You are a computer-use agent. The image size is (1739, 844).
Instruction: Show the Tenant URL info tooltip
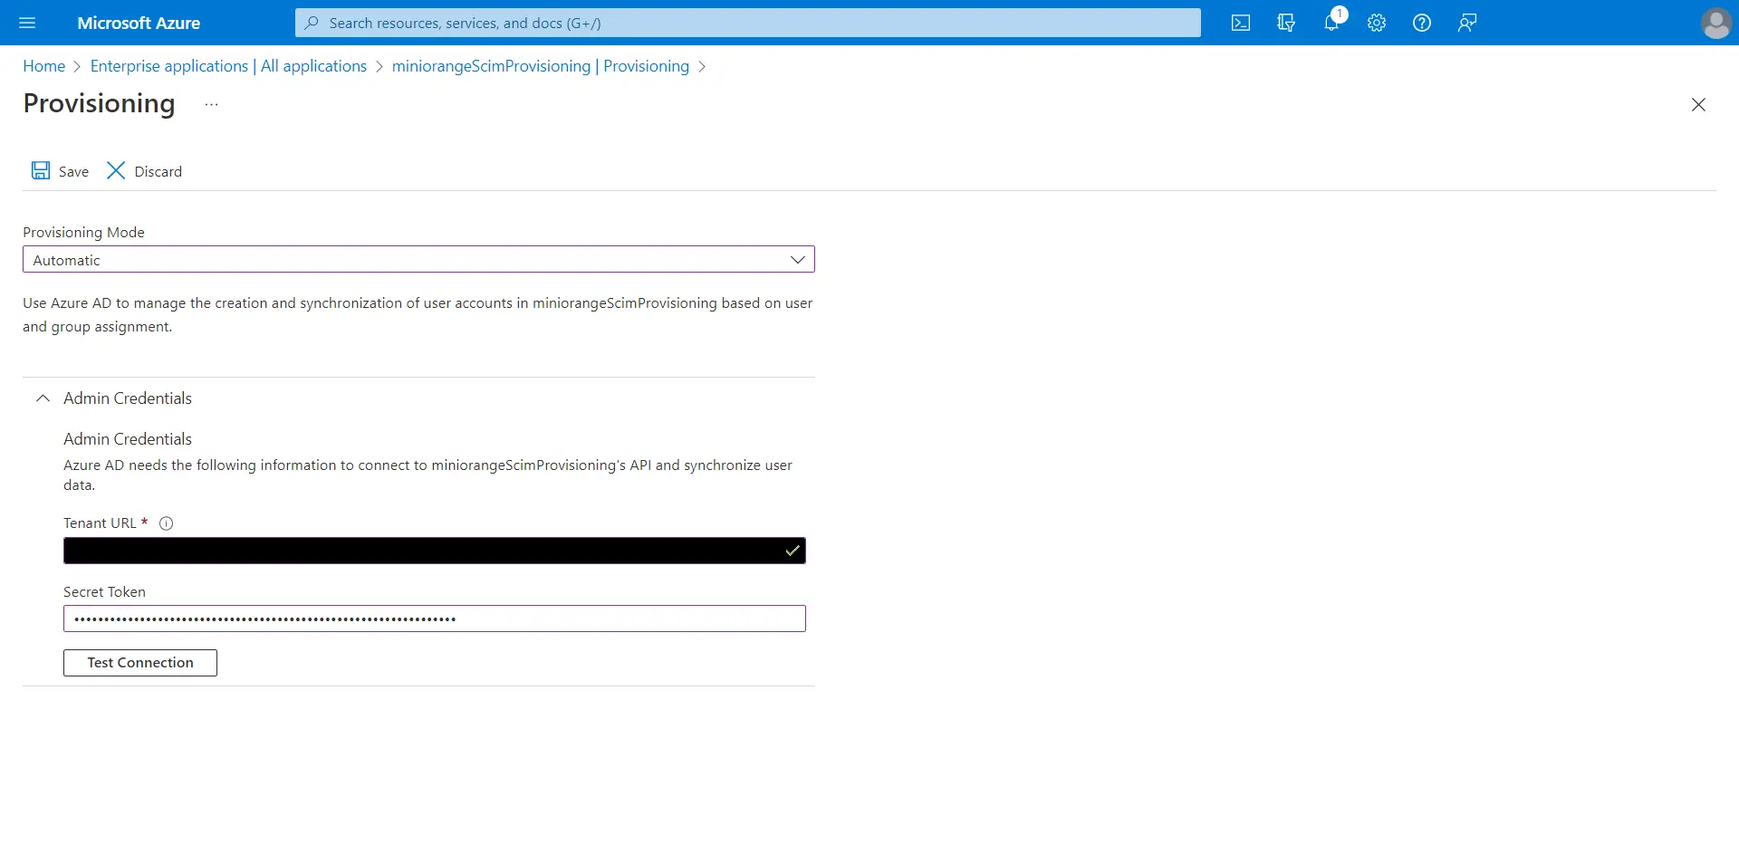pos(166,523)
